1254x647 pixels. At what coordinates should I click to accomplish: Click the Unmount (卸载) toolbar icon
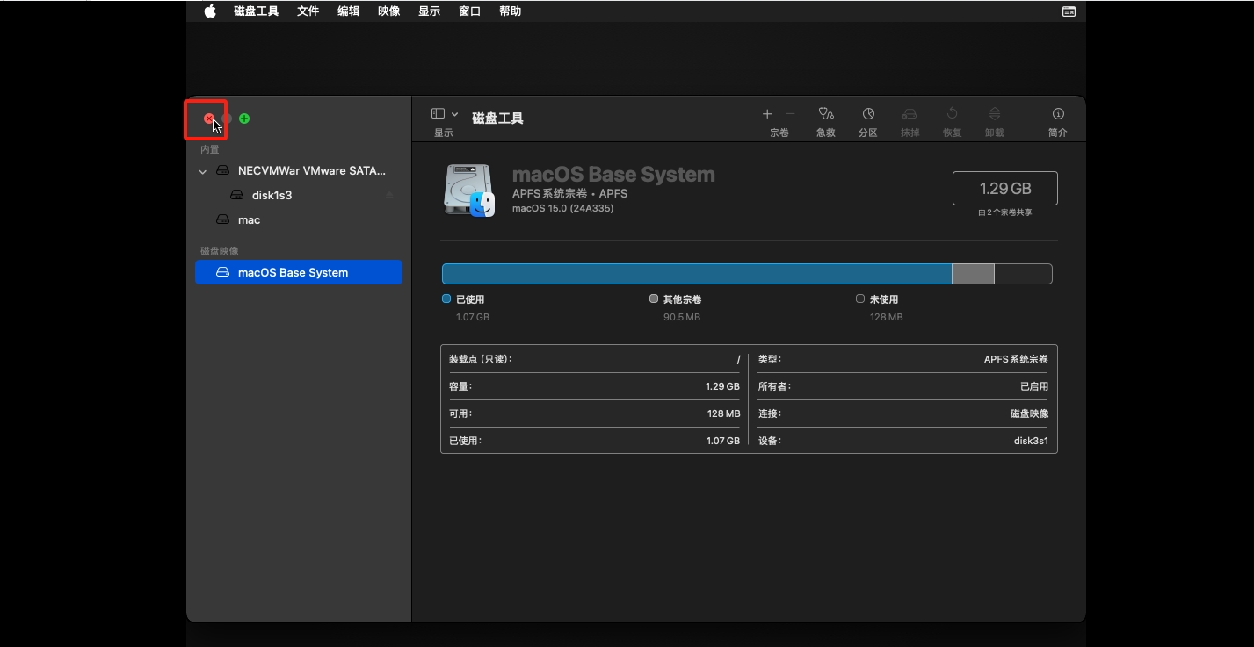[994, 114]
